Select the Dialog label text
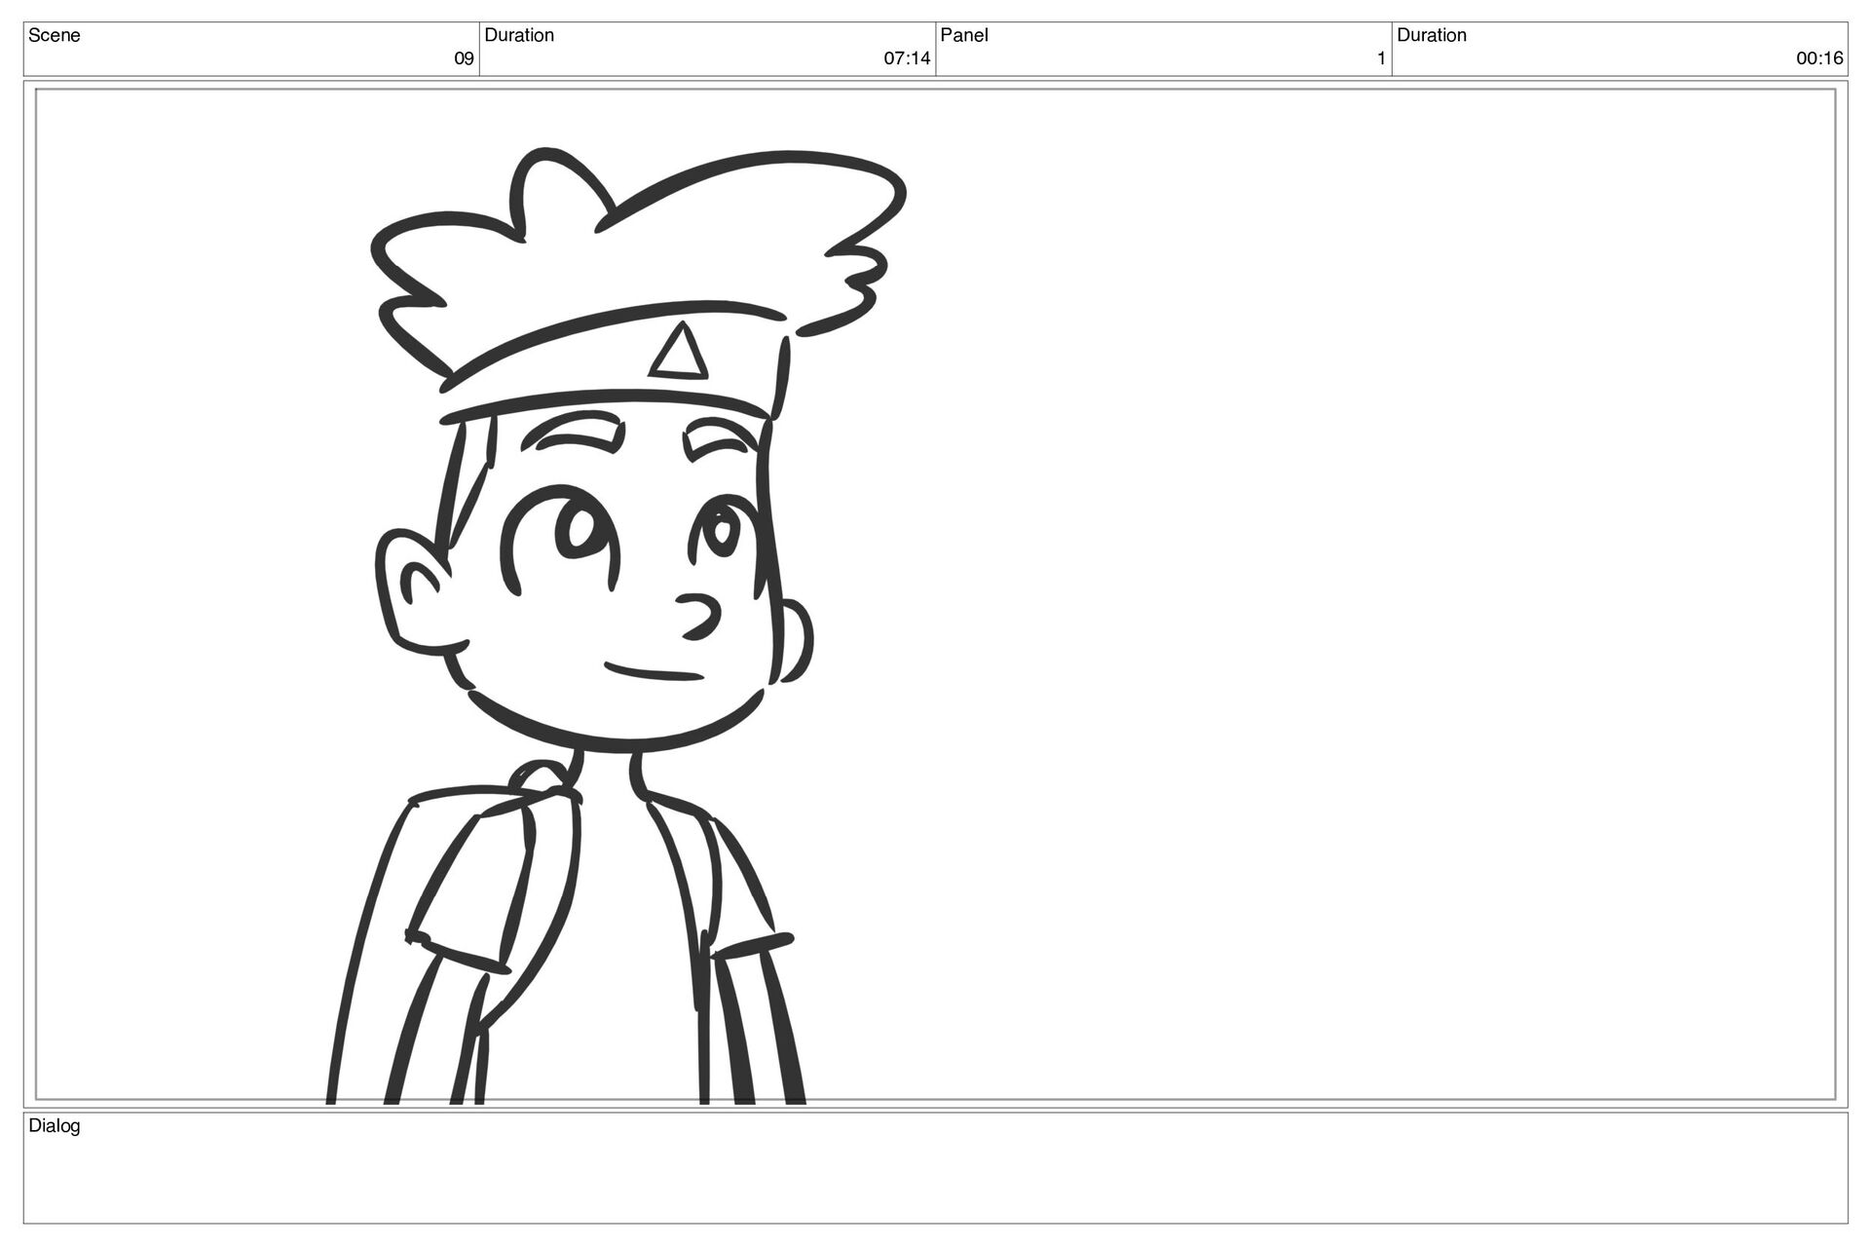The height and width of the screenshot is (1247, 1870). click(x=55, y=1126)
